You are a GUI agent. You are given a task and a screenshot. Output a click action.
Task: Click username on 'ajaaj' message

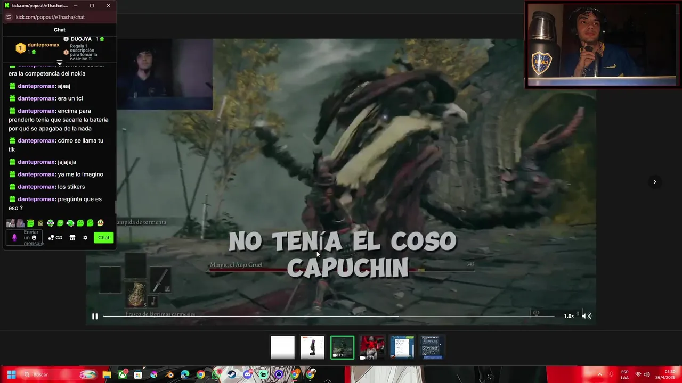(x=36, y=86)
